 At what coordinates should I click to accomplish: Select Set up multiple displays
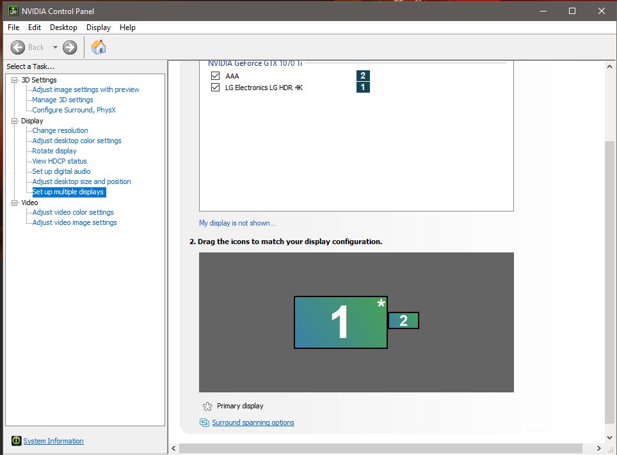point(68,192)
